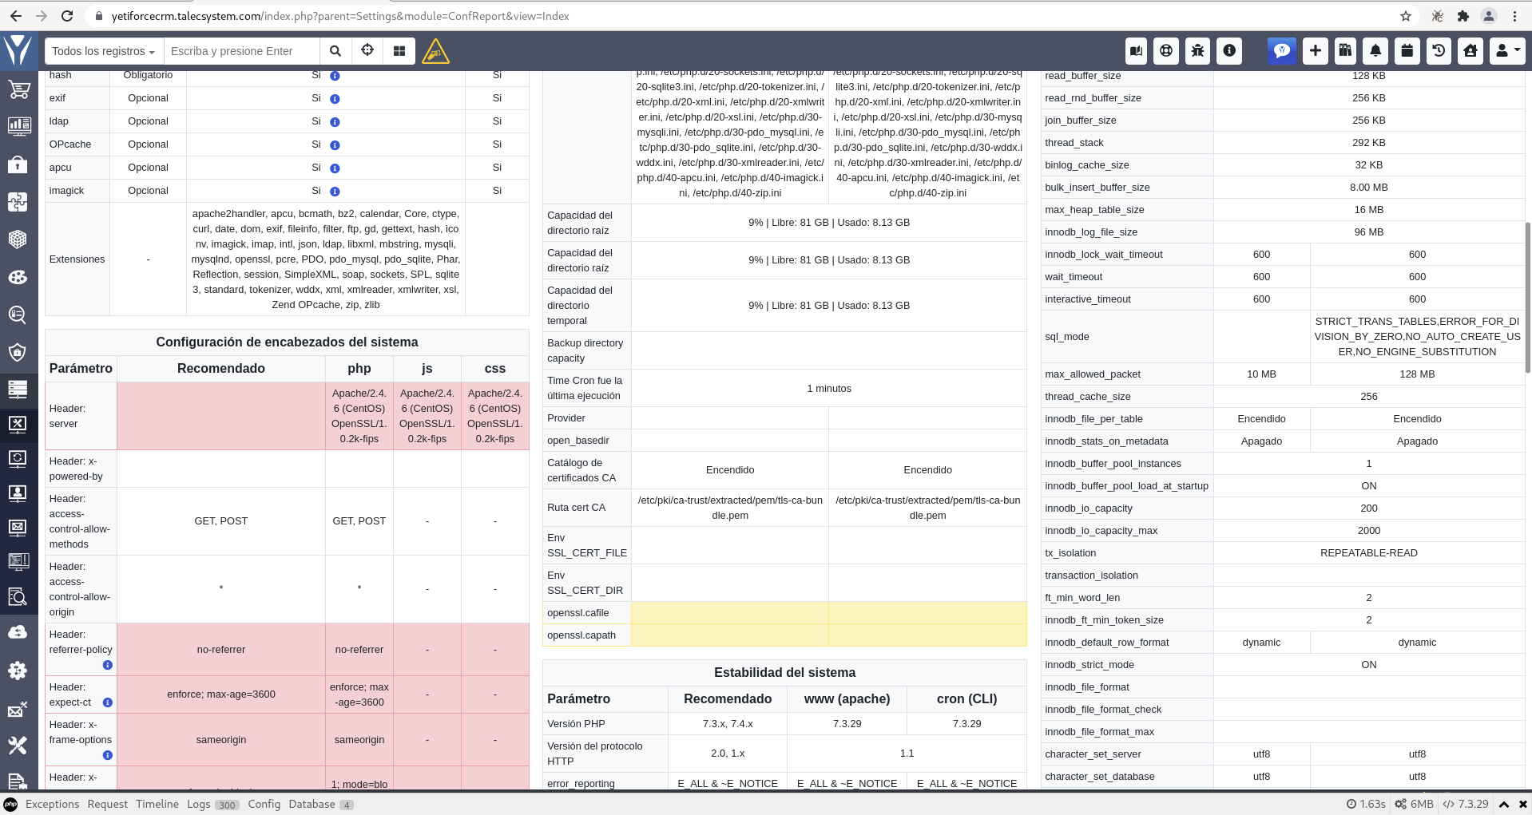Open the grid view icon in header
1532x815 pixels.
tap(399, 51)
